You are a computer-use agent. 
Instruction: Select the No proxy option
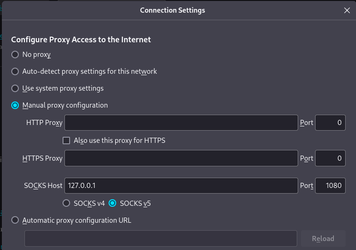point(15,55)
